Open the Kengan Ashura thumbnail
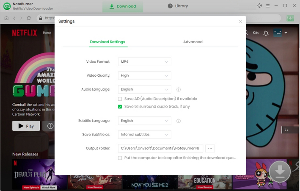300x191 pixels. 94,182
